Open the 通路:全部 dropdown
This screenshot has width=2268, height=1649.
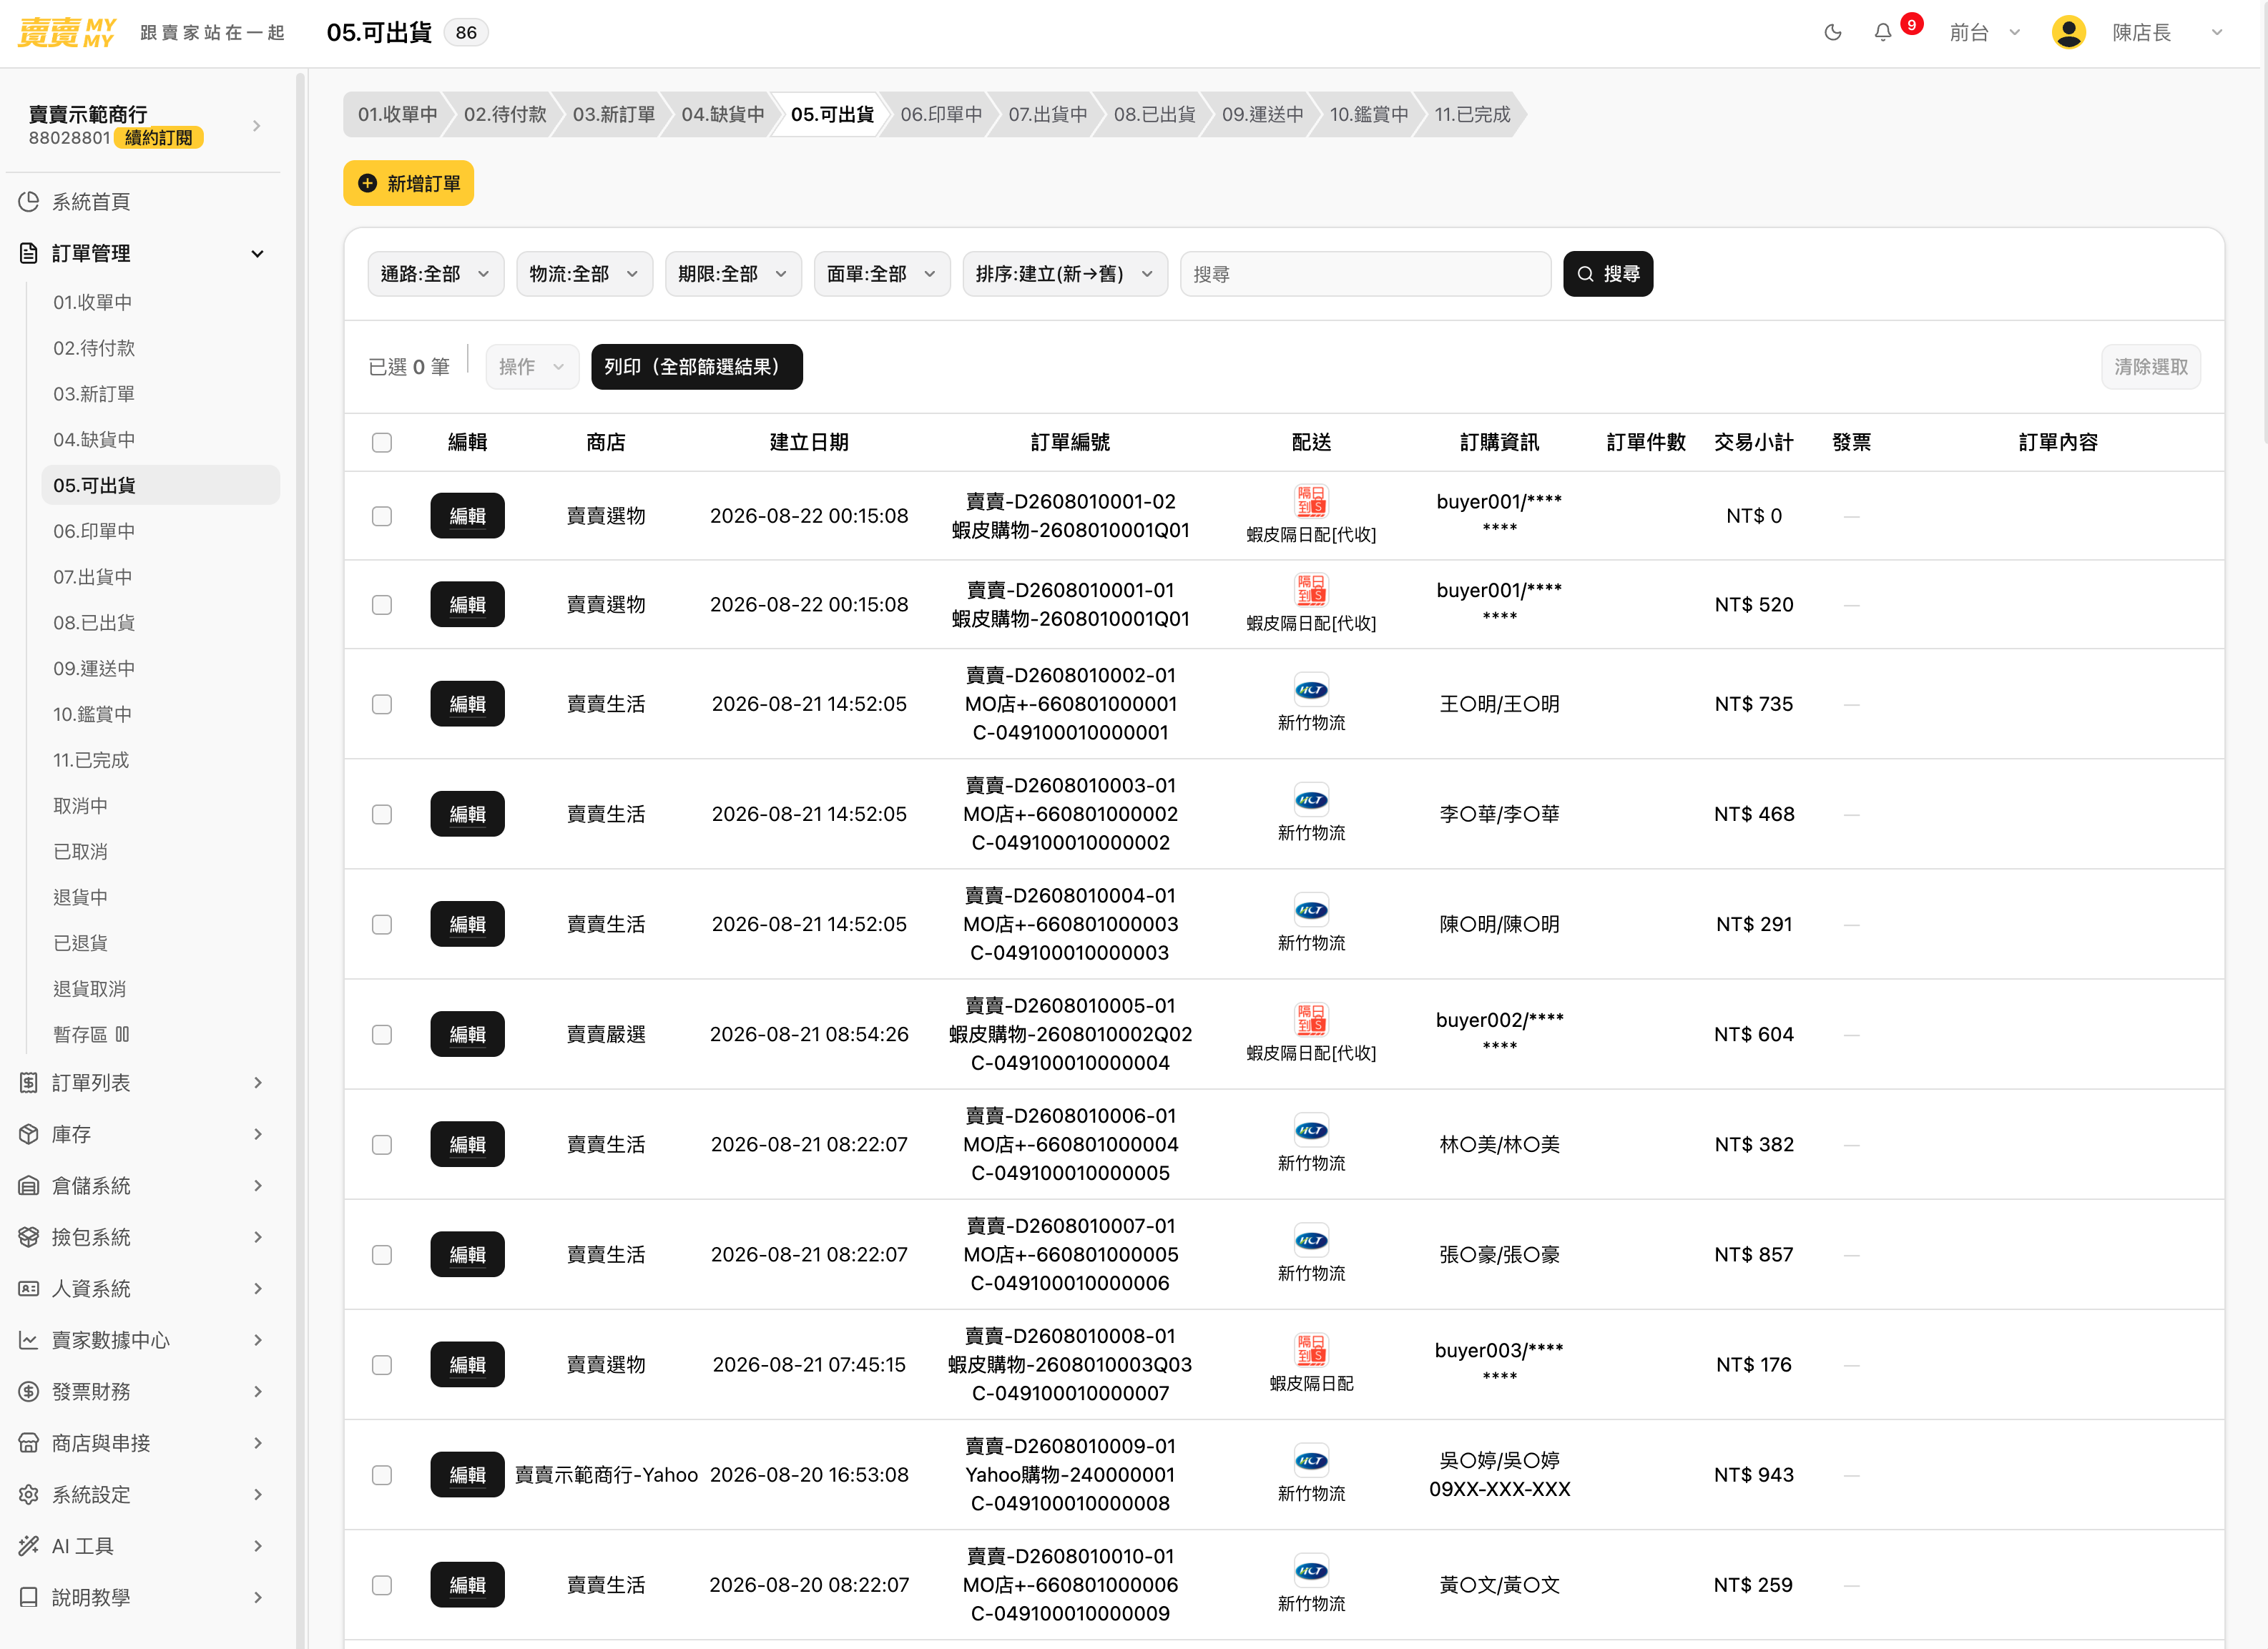436,274
